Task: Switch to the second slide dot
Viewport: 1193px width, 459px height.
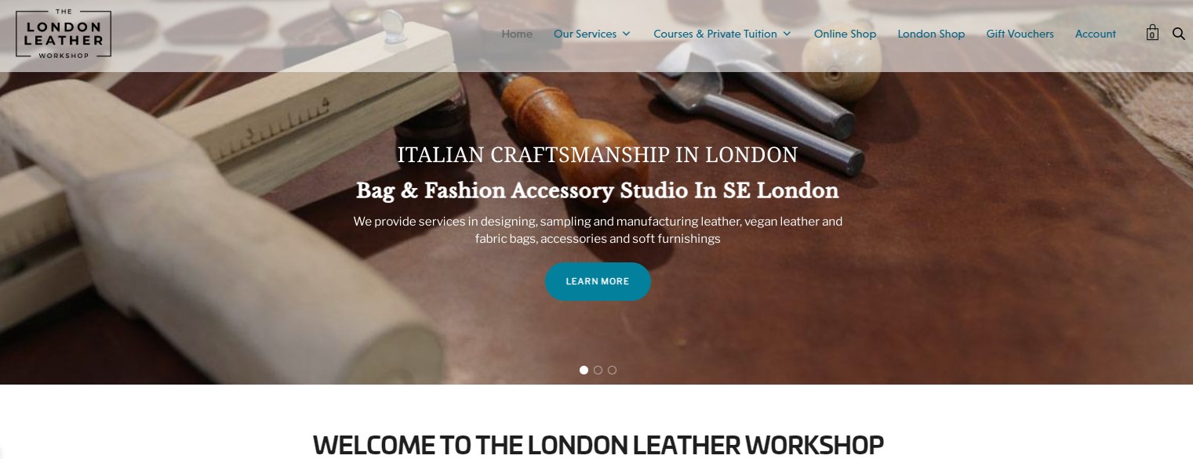Action: pos(598,370)
